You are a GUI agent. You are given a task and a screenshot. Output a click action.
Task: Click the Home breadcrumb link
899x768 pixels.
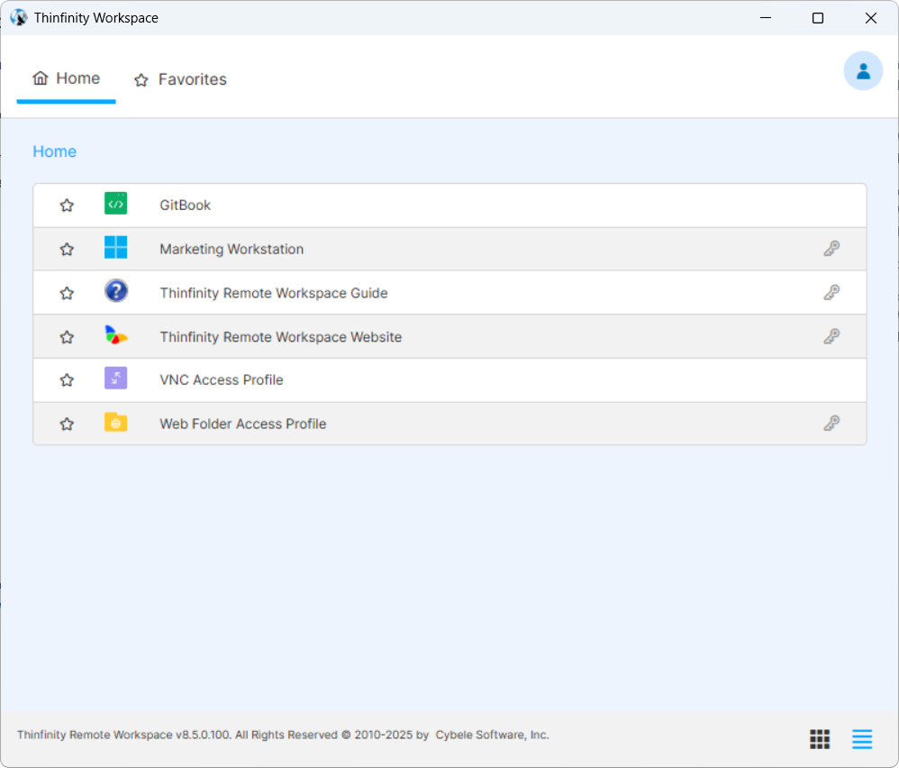click(x=54, y=151)
